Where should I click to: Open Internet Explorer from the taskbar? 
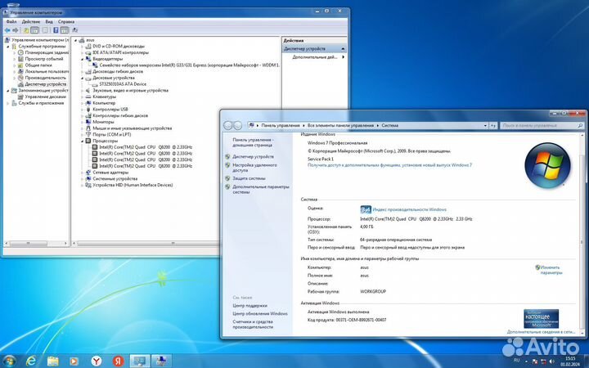point(32,360)
